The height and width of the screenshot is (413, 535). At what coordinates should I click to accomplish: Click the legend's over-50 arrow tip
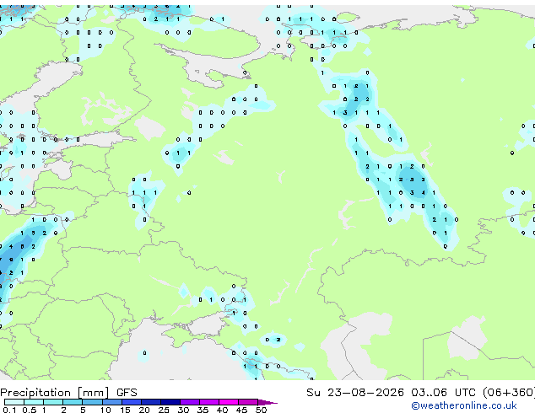pyautogui.click(x=267, y=402)
